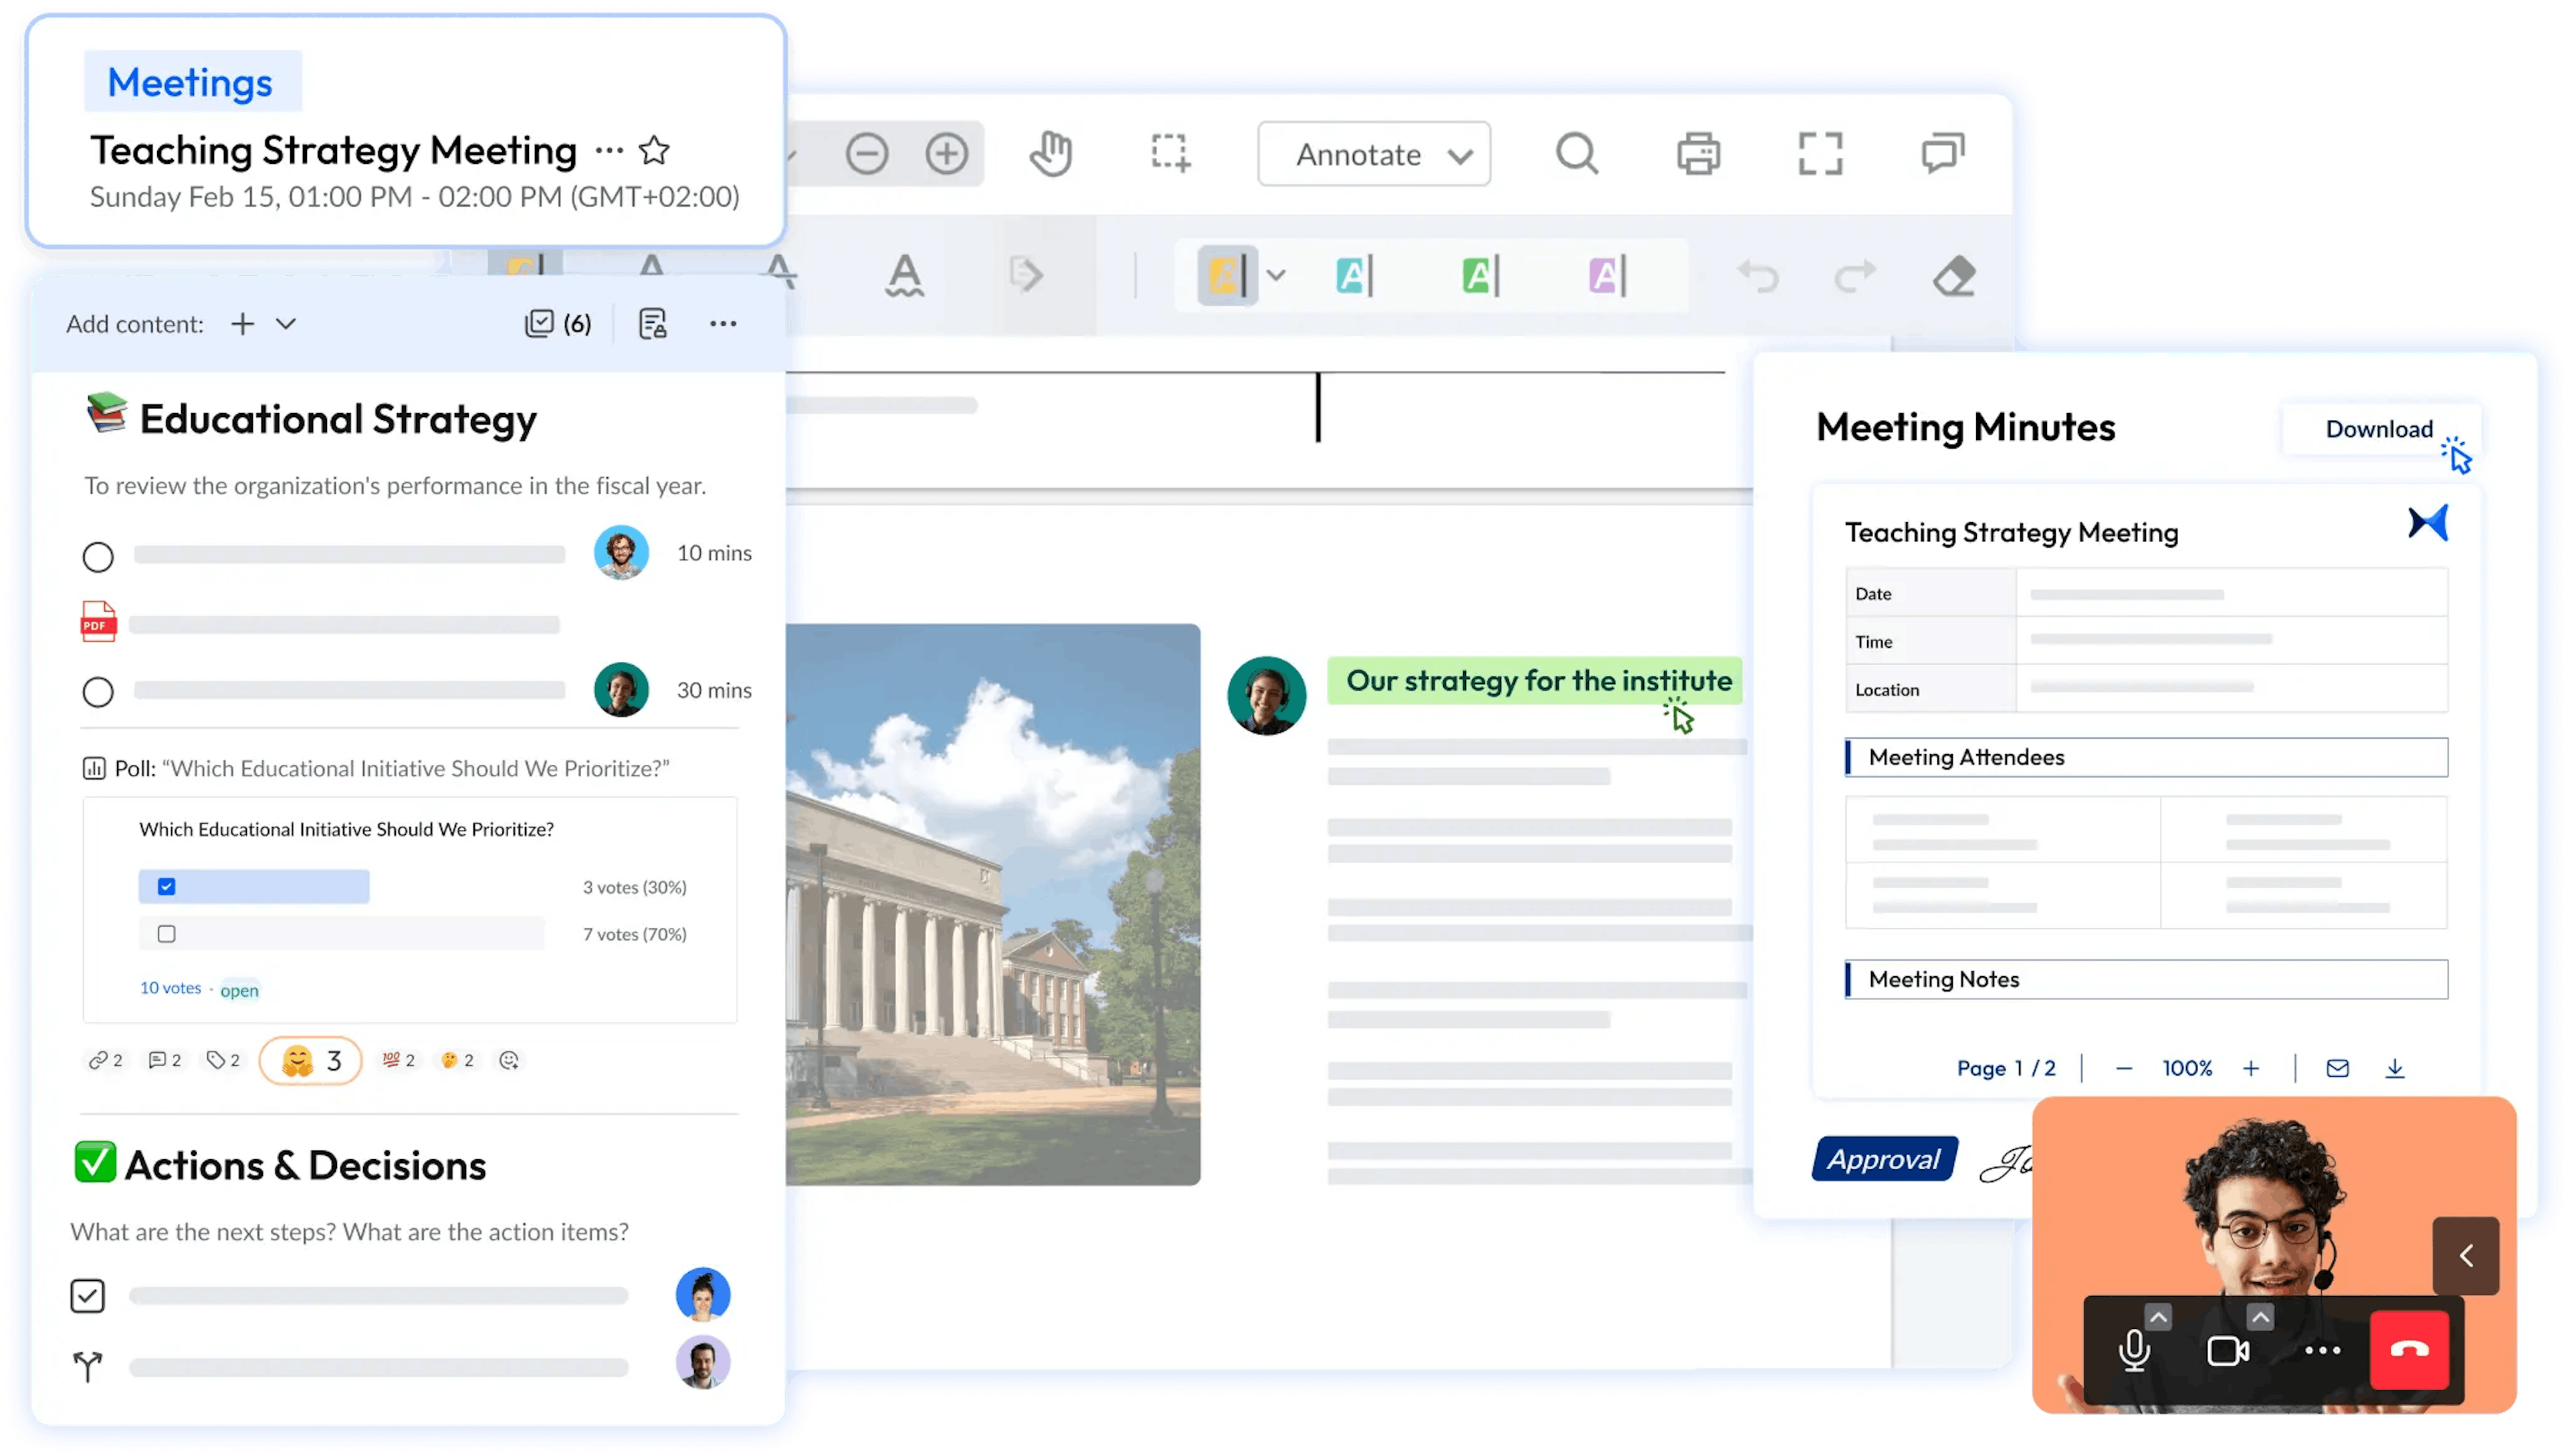Viewport: 2568px width, 1456px height.
Task: Open the agenda more options menu
Action: (724, 323)
